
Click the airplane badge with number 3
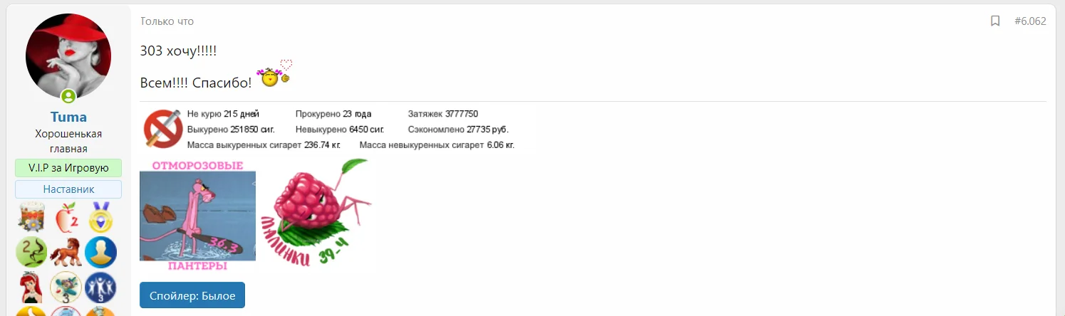tap(66, 287)
